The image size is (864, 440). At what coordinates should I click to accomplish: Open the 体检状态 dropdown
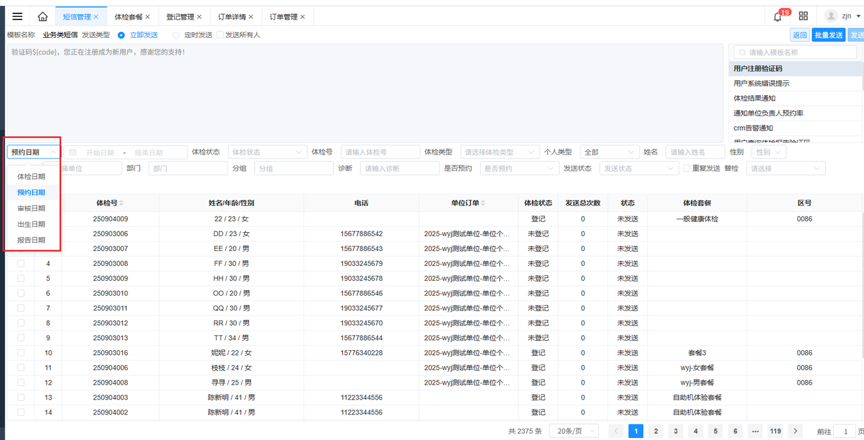point(267,153)
